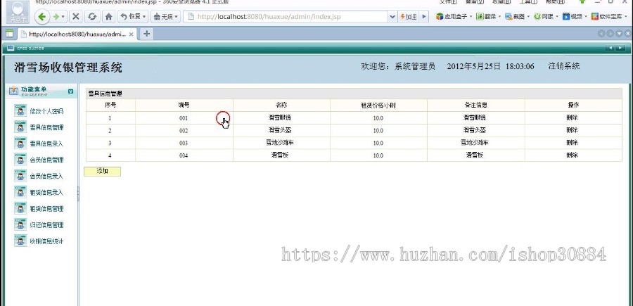This screenshot has height=306, width=633.
Task: Go back with the browser back arrow
Action: (42, 17)
